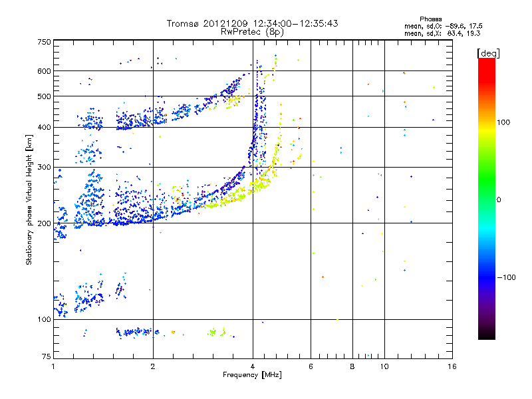Click the y-axis tick label "500"
Image resolution: width=532 pixels, height=399 pixels.
click(x=44, y=96)
